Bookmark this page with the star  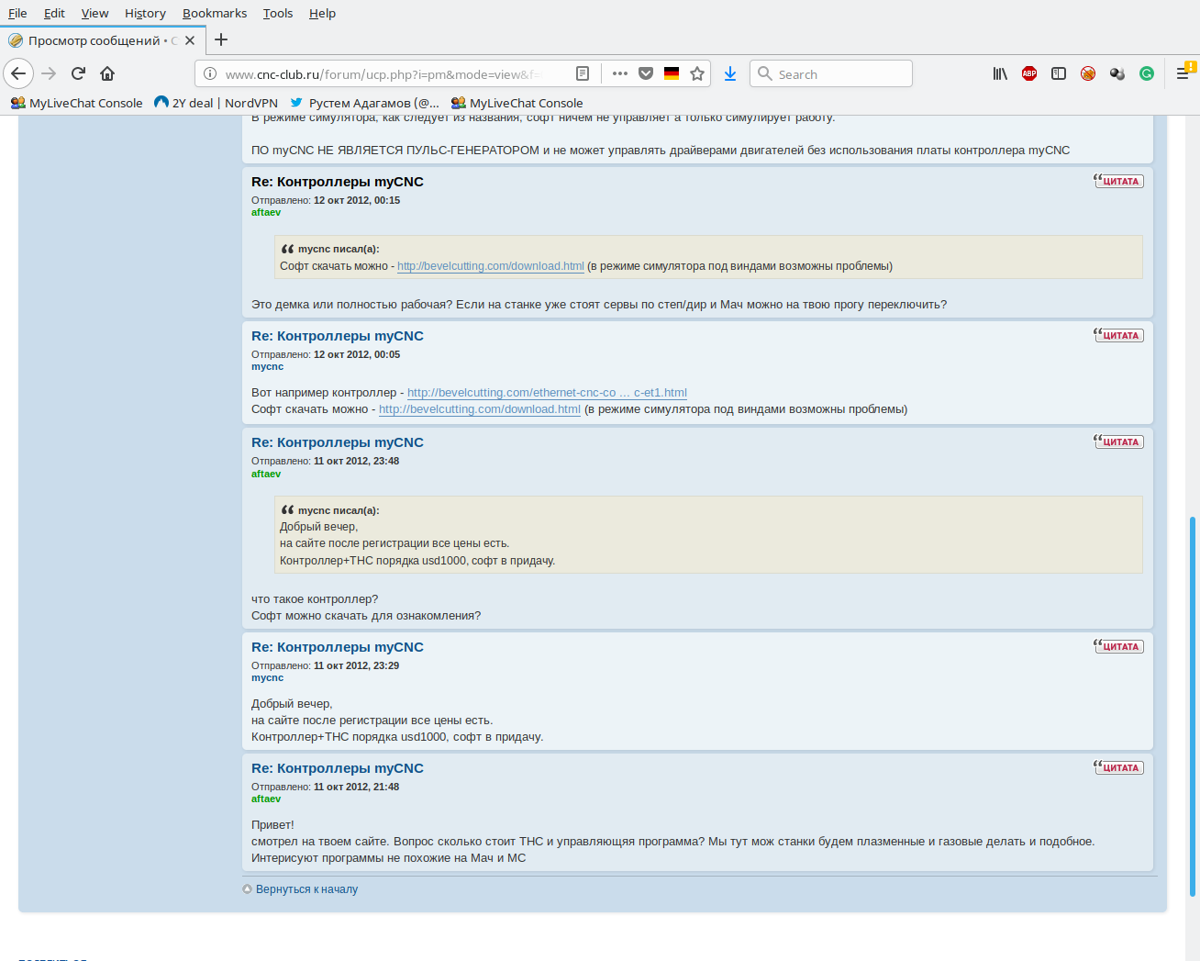tap(697, 73)
